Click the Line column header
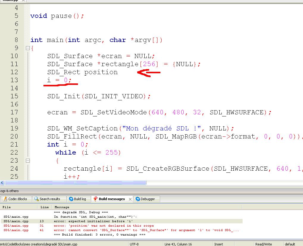303x246 pixels. point(44,207)
